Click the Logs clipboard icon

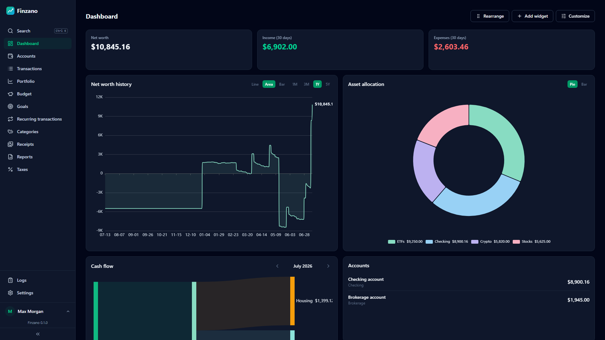tap(10, 280)
